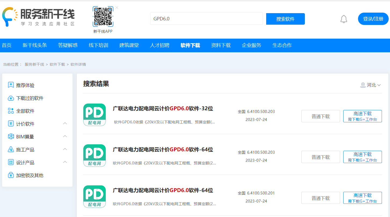This screenshot has height=217, width=390.
Task: Click 高速下载 for the 32位 software
Action: click(x=363, y=116)
